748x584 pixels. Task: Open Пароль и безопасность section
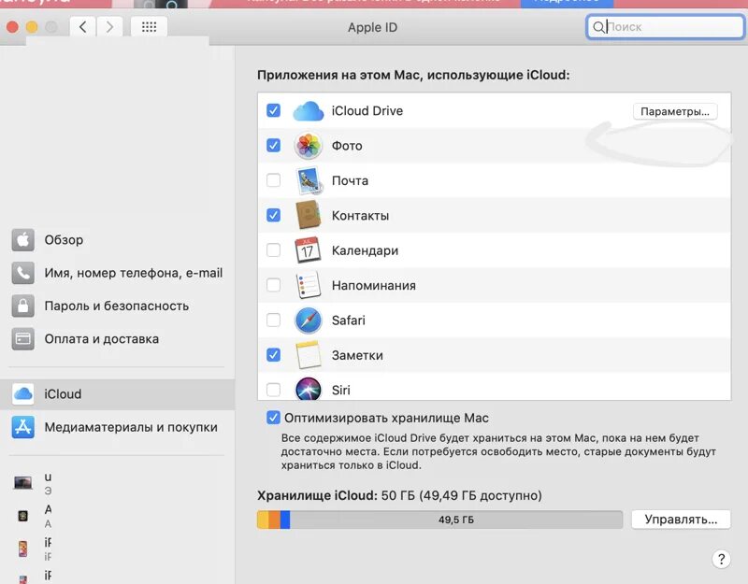pyautogui.click(x=116, y=306)
